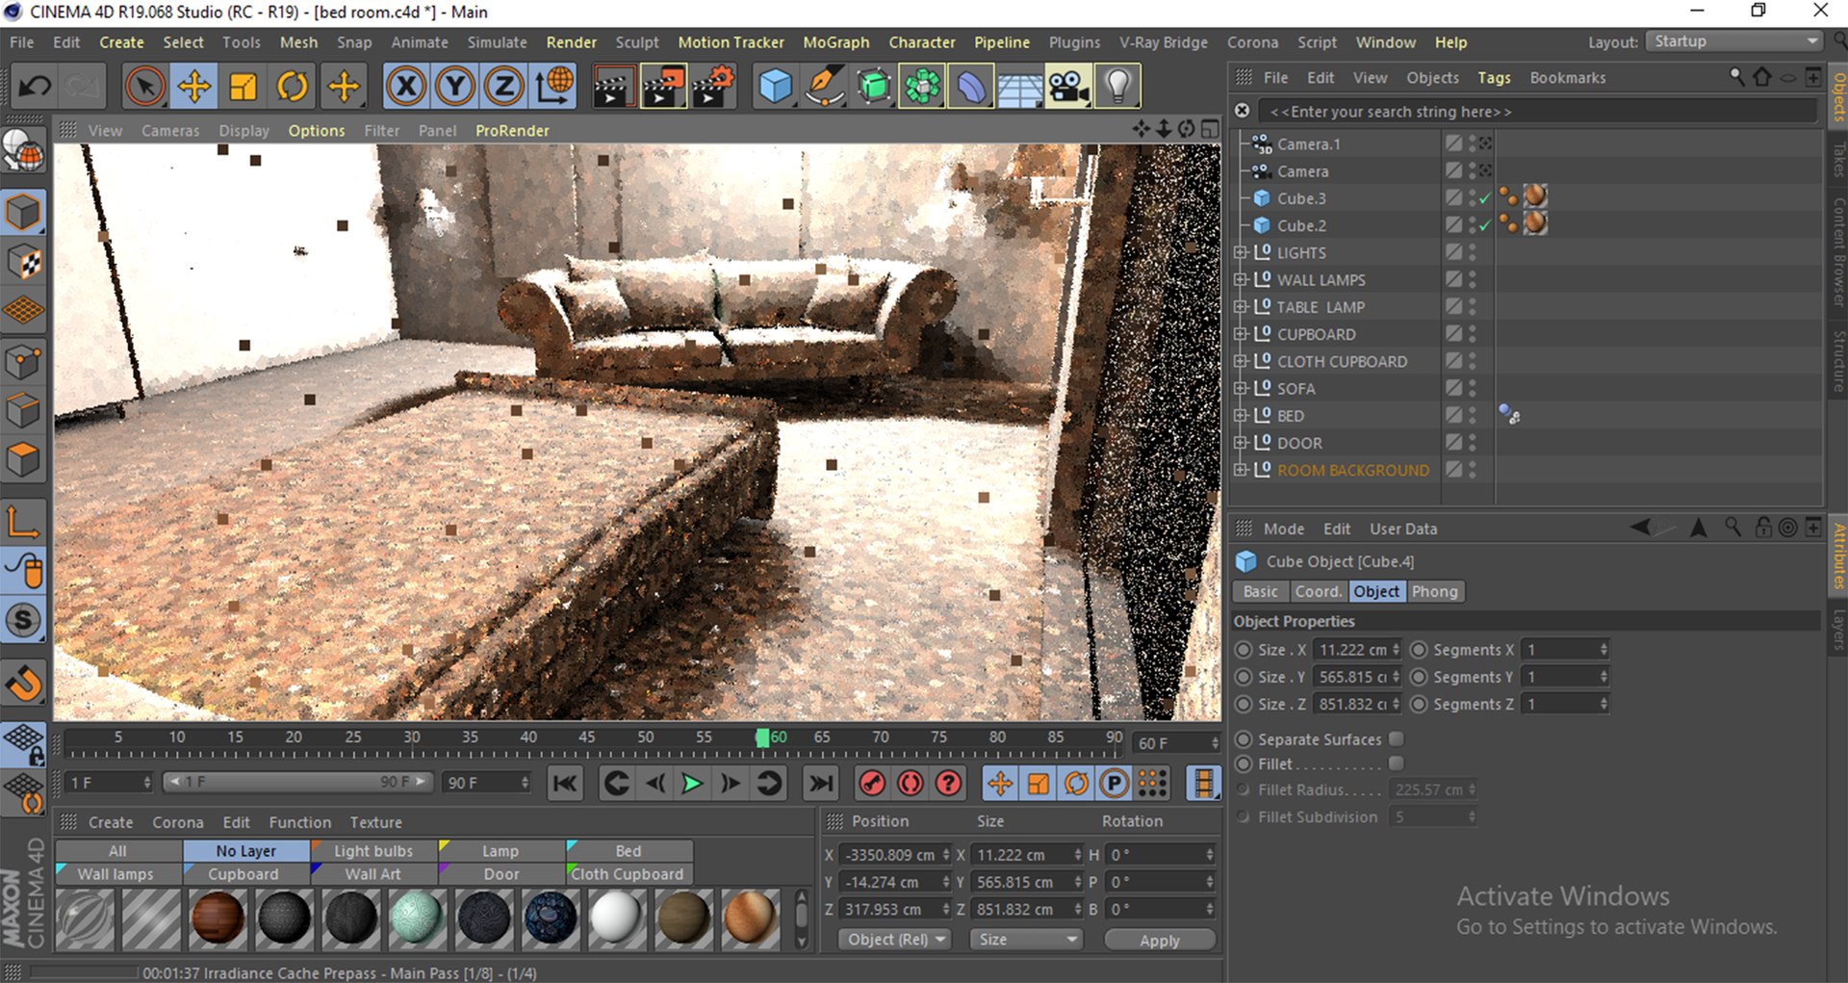1848x983 pixels.
Task: Activate the Scale tool
Action: 244,87
